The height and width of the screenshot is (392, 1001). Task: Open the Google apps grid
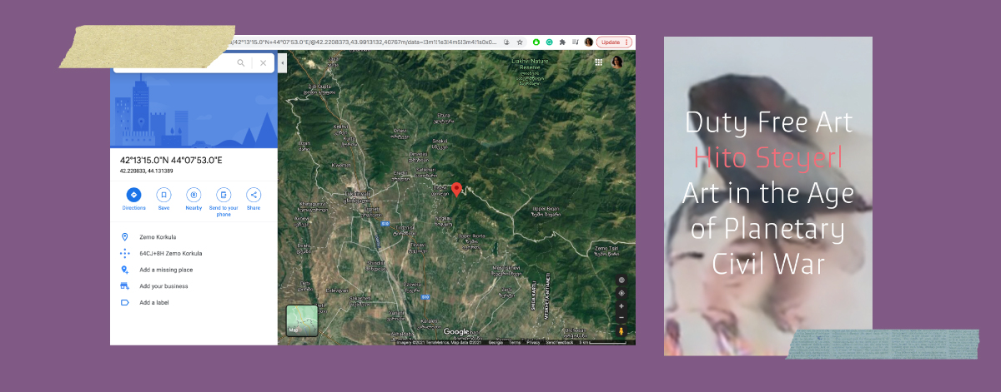pyautogui.click(x=598, y=62)
